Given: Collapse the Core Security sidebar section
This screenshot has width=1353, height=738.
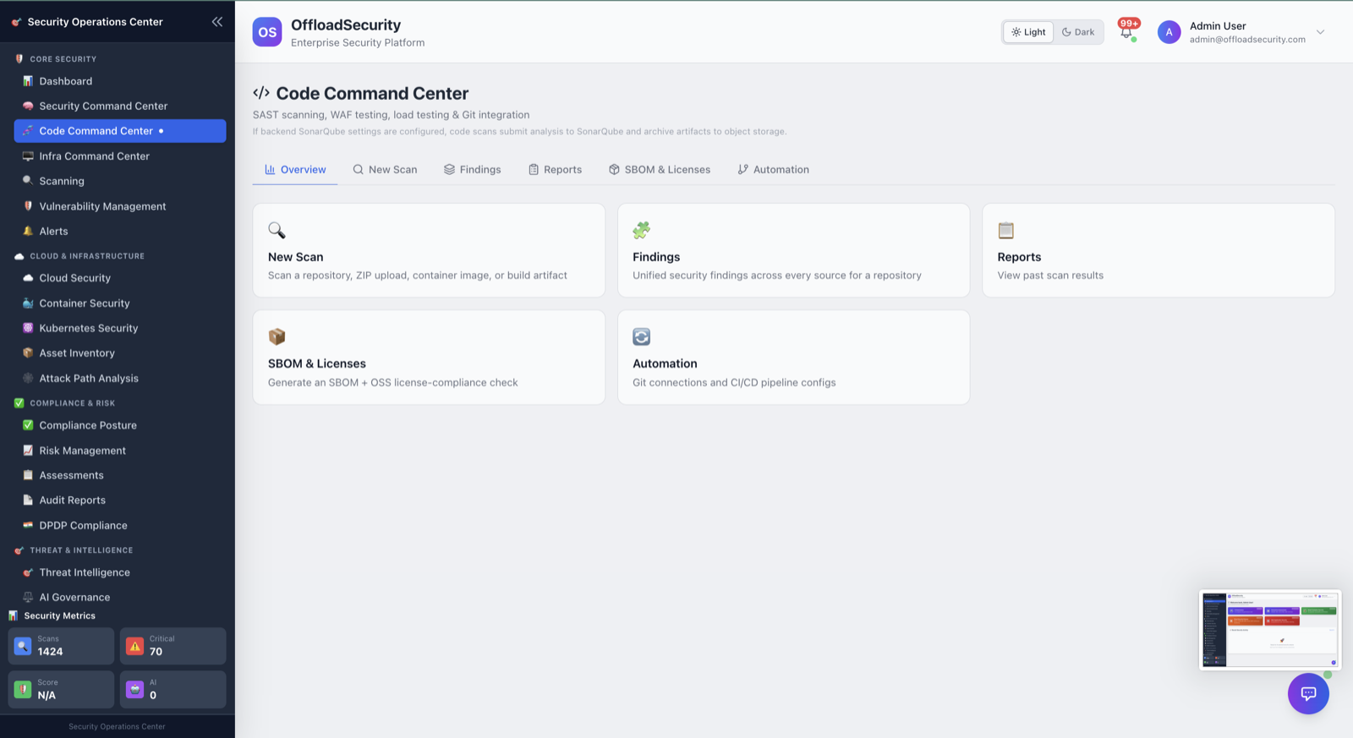Looking at the screenshot, I should (63, 59).
